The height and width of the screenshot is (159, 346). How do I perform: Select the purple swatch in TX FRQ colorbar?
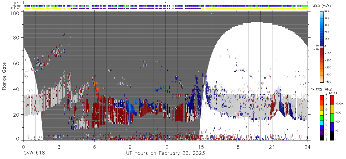(321, 132)
